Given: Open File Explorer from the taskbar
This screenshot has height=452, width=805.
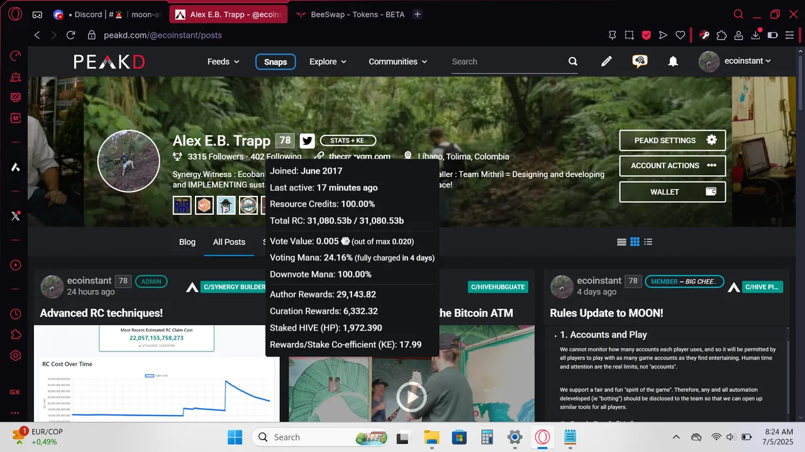Looking at the screenshot, I should (x=431, y=437).
